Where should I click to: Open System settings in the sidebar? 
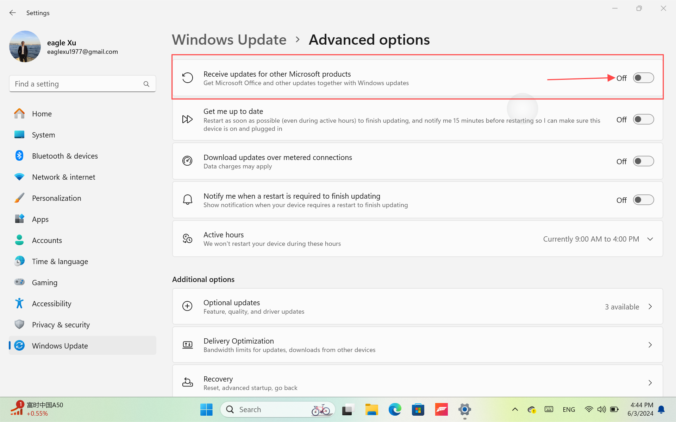pyautogui.click(x=82, y=135)
